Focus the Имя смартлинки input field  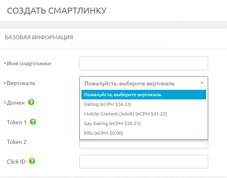click(x=144, y=63)
